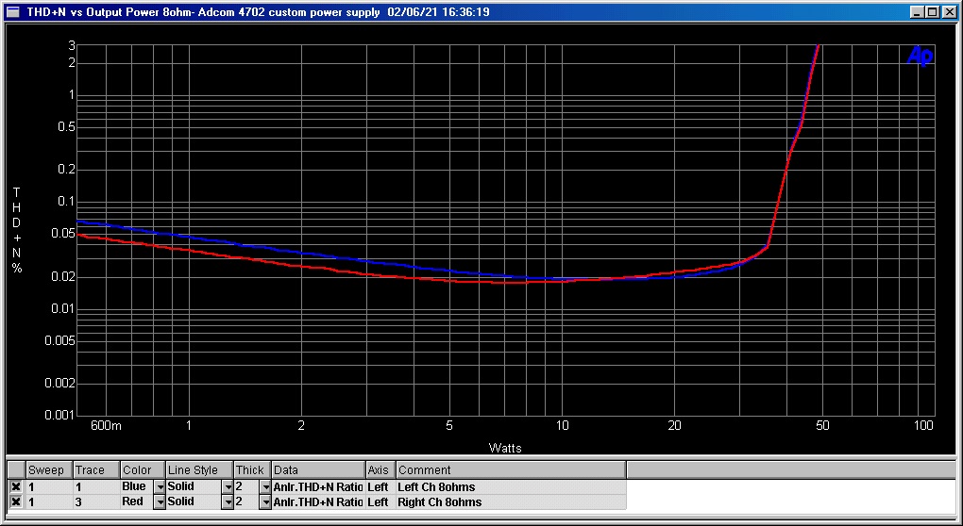
Task: Click the Color column header
Action: point(144,470)
